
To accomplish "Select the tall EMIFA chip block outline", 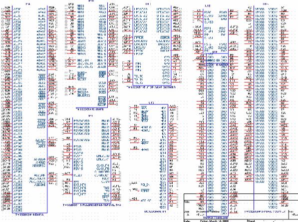I will coord(30,109).
